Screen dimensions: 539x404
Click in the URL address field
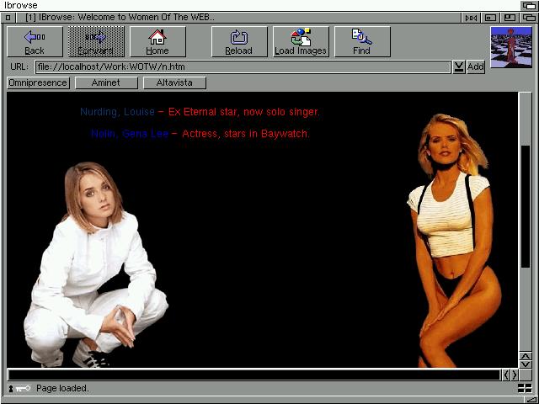point(243,66)
